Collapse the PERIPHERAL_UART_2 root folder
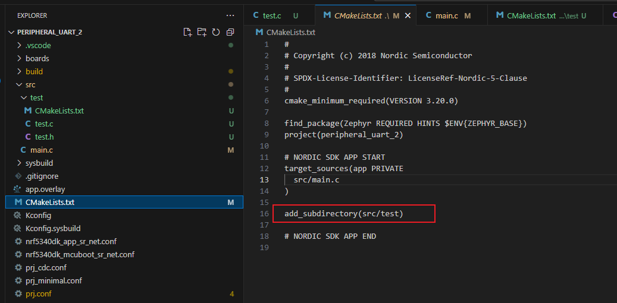The width and height of the screenshot is (617, 303). coord(11,32)
